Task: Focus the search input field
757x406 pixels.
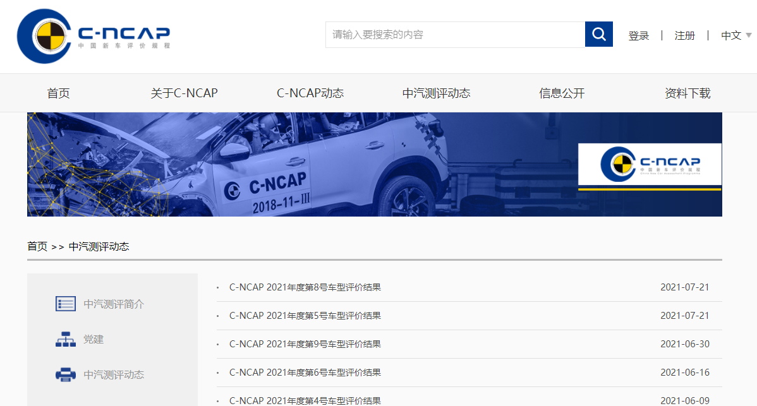Action: 455,34
